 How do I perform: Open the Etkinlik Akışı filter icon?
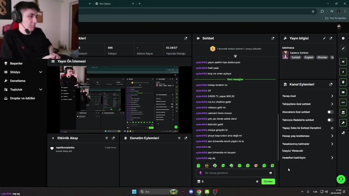tap(107, 138)
